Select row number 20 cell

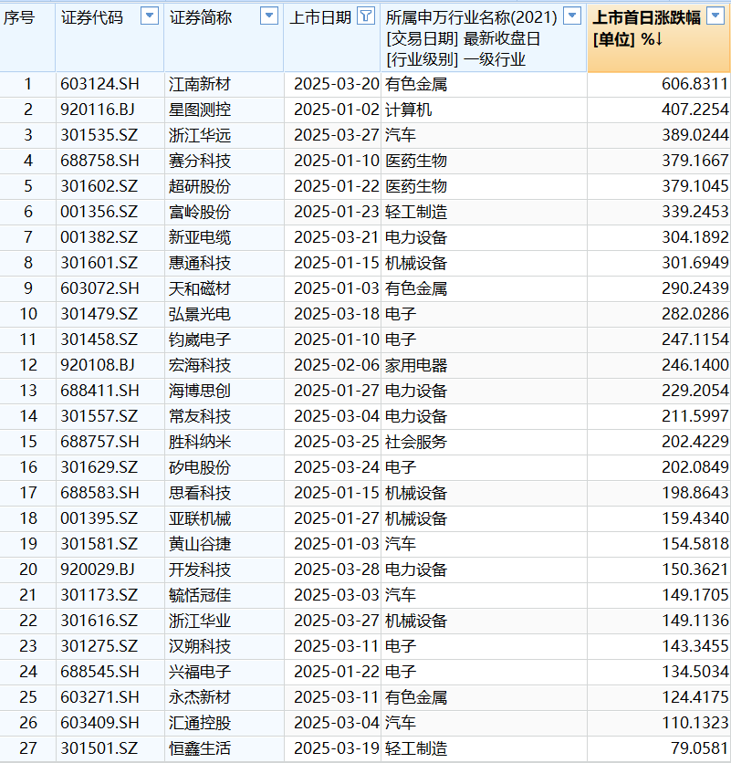coord(27,570)
